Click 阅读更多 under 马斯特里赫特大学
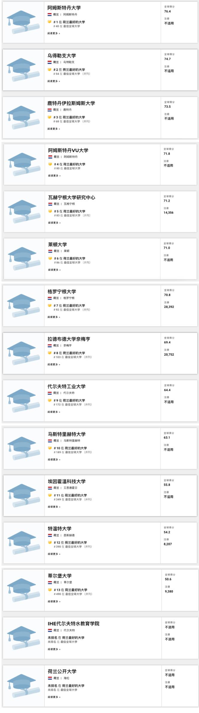This screenshot has height=713, width=199. 54,459
